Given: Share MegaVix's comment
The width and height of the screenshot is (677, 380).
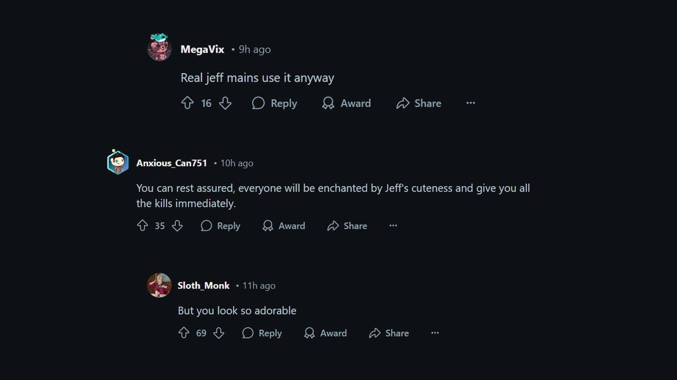Looking at the screenshot, I should (418, 103).
